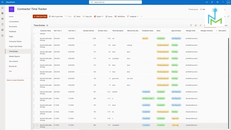Open more toolbar commands ellipsis

[x=142, y=17]
